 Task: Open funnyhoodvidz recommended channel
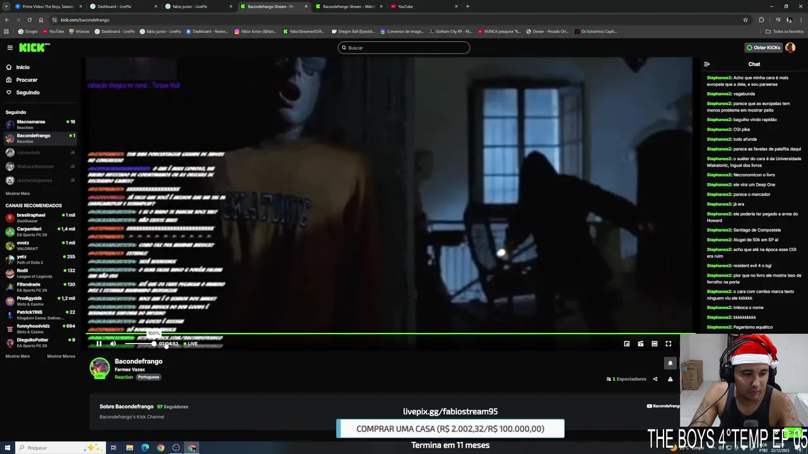pyautogui.click(x=39, y=329)
